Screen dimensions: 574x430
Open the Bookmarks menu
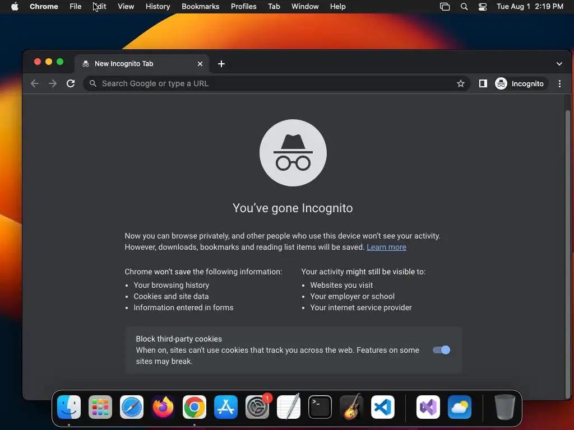[x=200, y=7]
